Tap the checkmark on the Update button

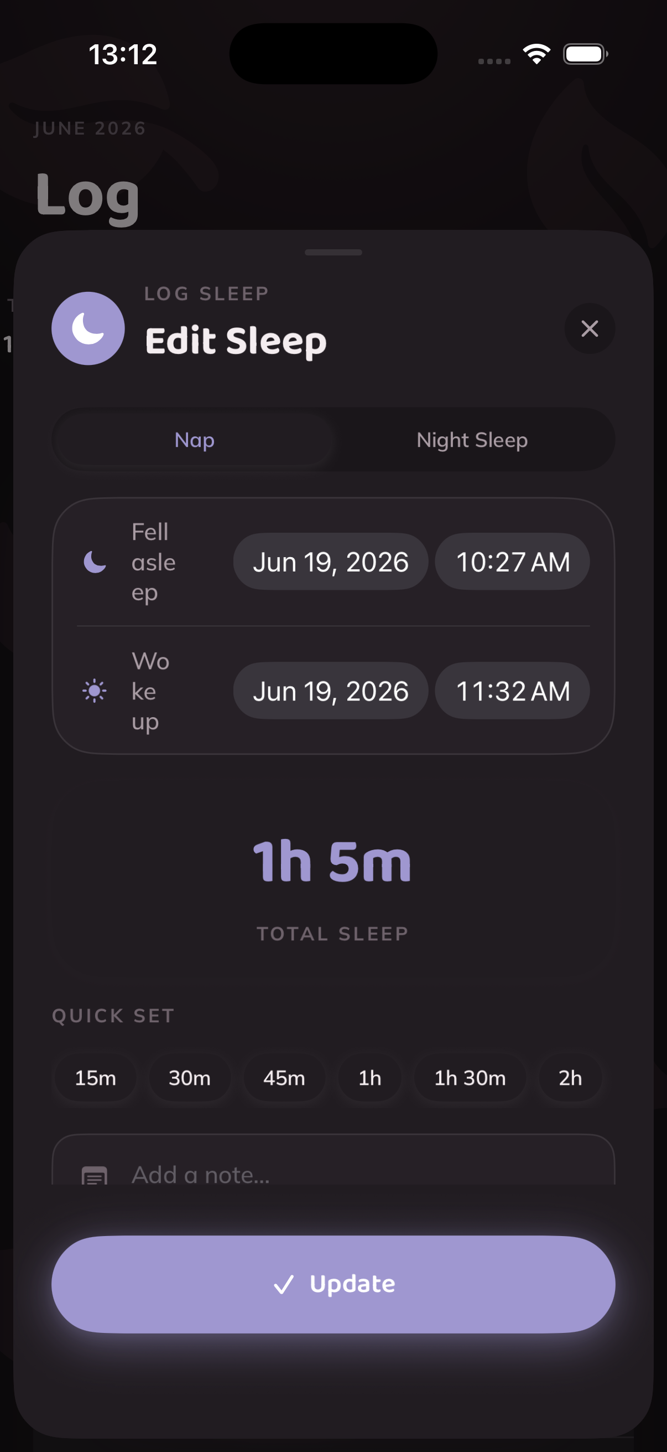284,1284
